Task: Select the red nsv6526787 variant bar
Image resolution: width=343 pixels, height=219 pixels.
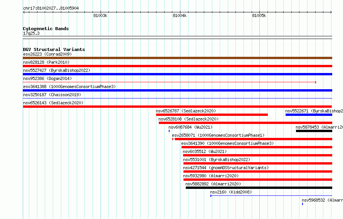Action: click(x=212, y=115)
